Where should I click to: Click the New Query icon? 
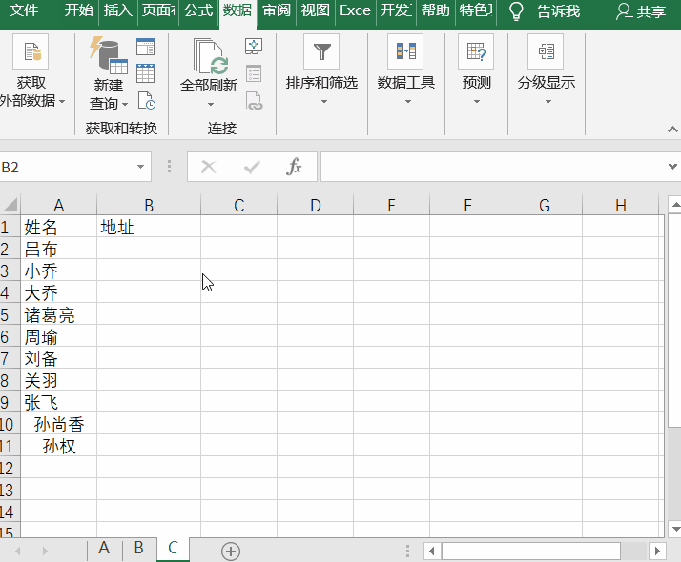point(108,53)
